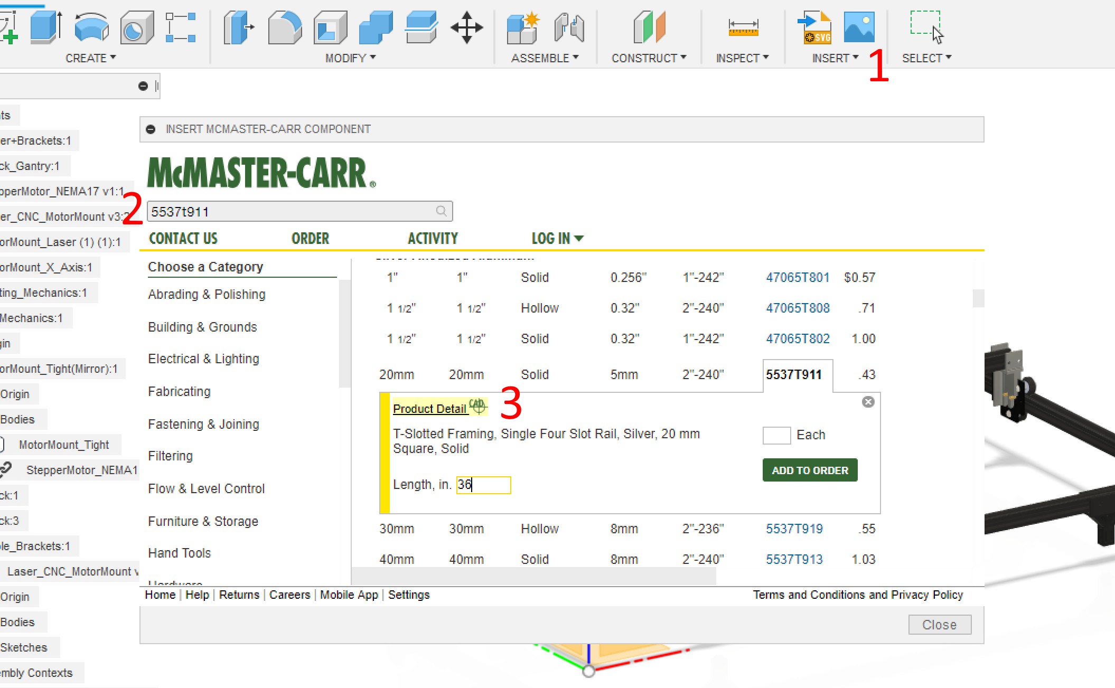Activate the Move/Copy arrows icon
This screenshot has width=1115, height=688.
[466, 27]
